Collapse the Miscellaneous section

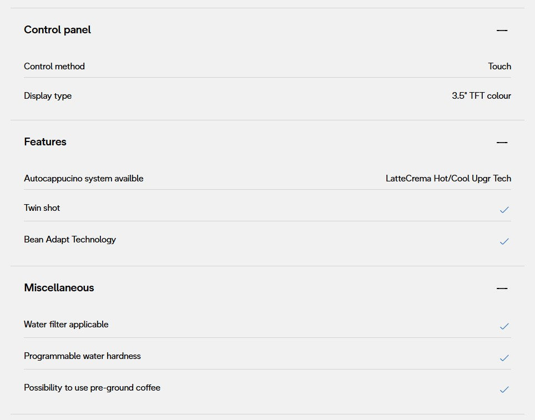502,288
